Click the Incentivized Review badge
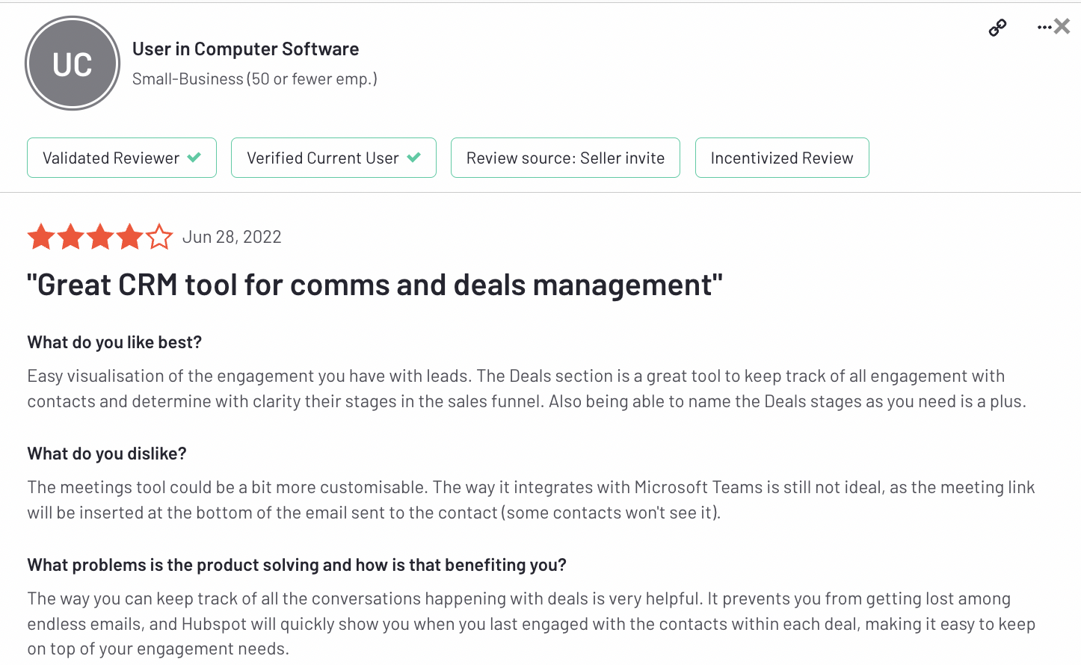This screenshot has height=665, width=1081. (781, 158)
